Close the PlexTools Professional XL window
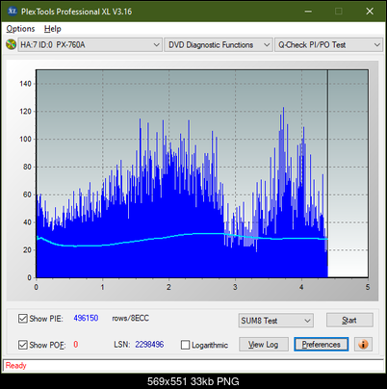 tap(370, 12)
